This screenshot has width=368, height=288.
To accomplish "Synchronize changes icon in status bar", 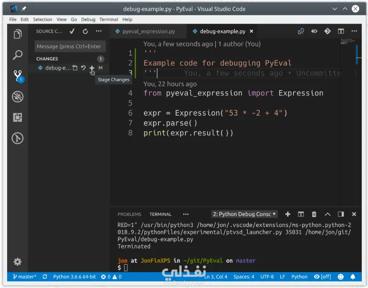I will click(x=45, y=277).
